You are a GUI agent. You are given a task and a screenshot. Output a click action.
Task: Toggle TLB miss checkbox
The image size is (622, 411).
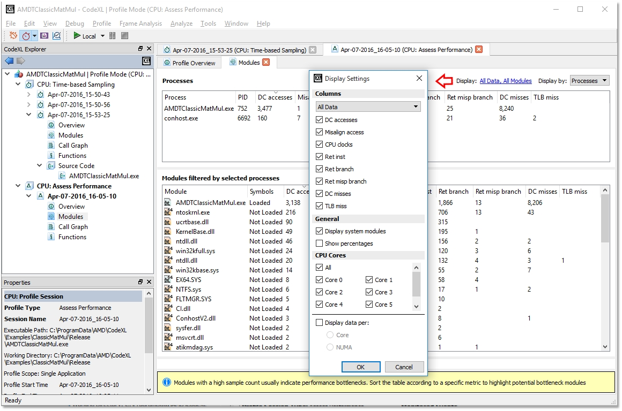coord(320,205)
